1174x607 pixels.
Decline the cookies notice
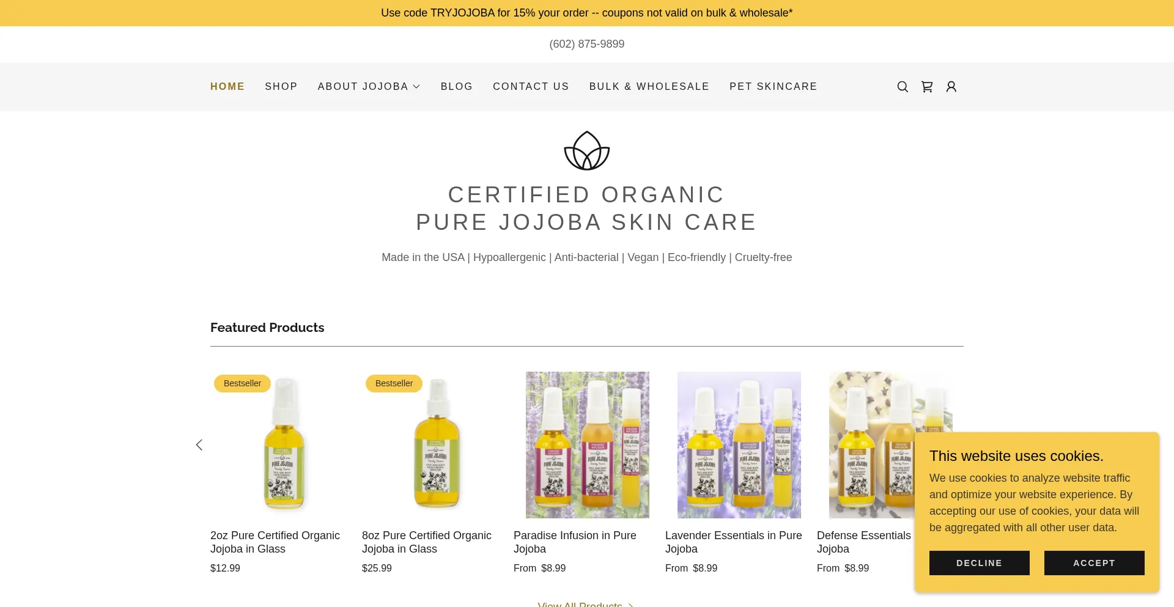[x=980, y=563]
